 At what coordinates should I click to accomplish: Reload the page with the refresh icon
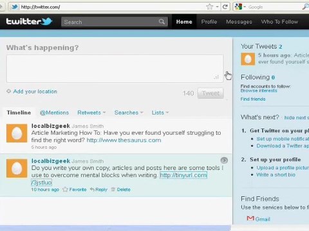tap(225, 7)
